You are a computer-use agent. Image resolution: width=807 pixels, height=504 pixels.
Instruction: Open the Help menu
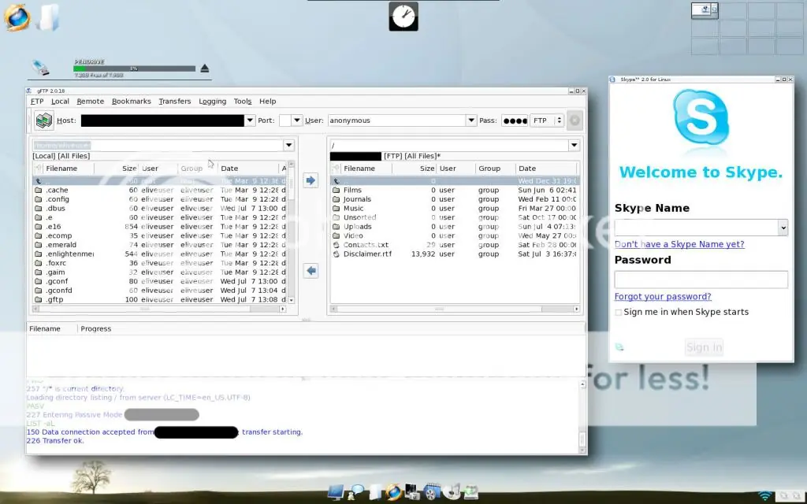tap(268, 102)
